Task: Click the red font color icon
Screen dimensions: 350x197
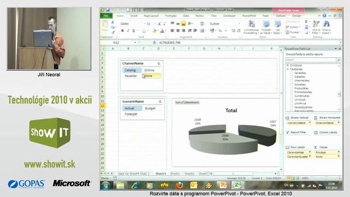Action: [162, 31]
